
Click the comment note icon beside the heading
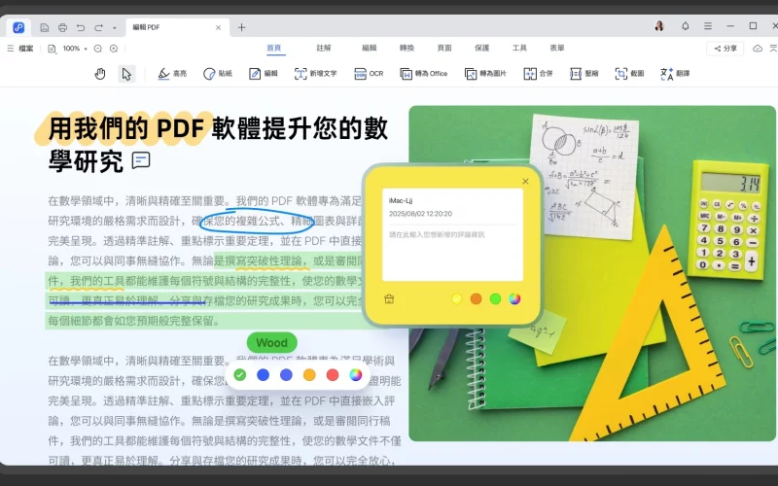[x=141, y=160]
